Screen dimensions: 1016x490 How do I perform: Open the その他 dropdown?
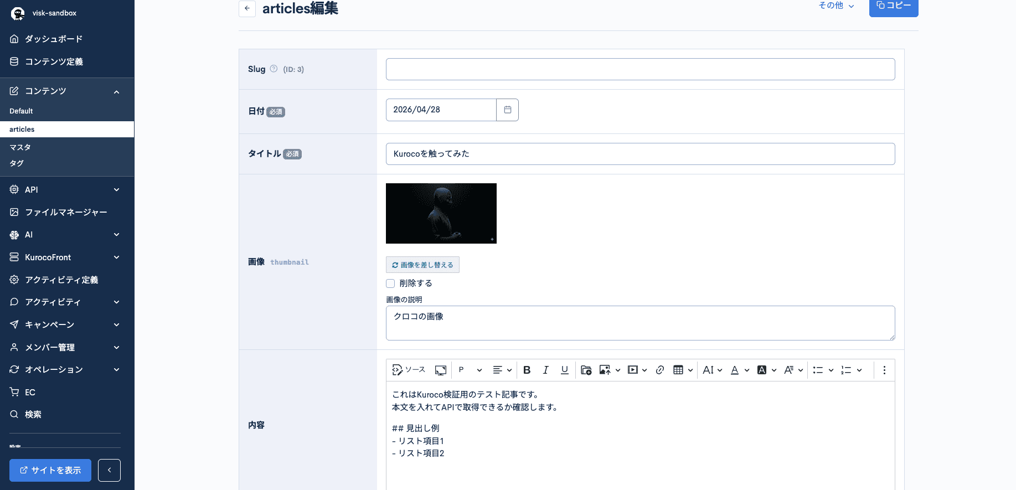836,6
